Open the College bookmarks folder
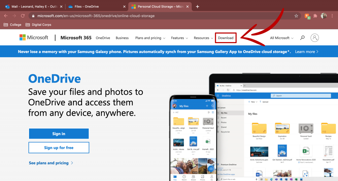The height and width of the screenshot is (181, 338). pos(13,25)
